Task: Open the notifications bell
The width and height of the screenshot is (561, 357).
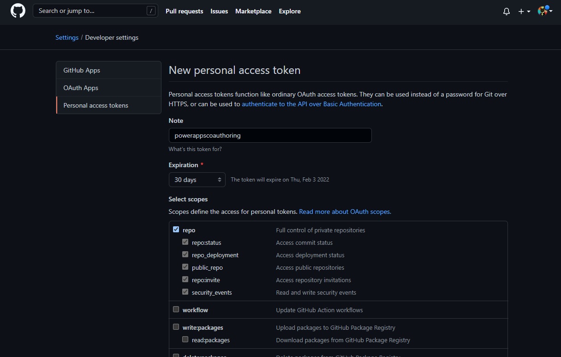Action: [x=507, y=12]
